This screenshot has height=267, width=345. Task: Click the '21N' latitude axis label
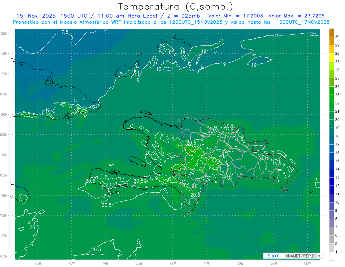[5, 74]
